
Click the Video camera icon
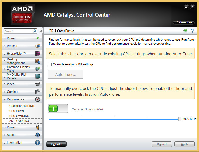(x=38, y=84)
